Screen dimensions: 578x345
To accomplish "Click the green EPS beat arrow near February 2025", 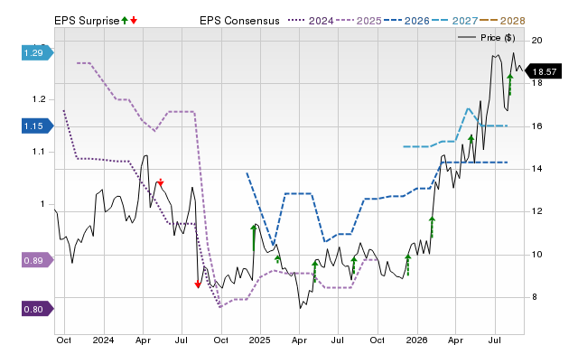I will pyautogui.click(x=277, y=259).
